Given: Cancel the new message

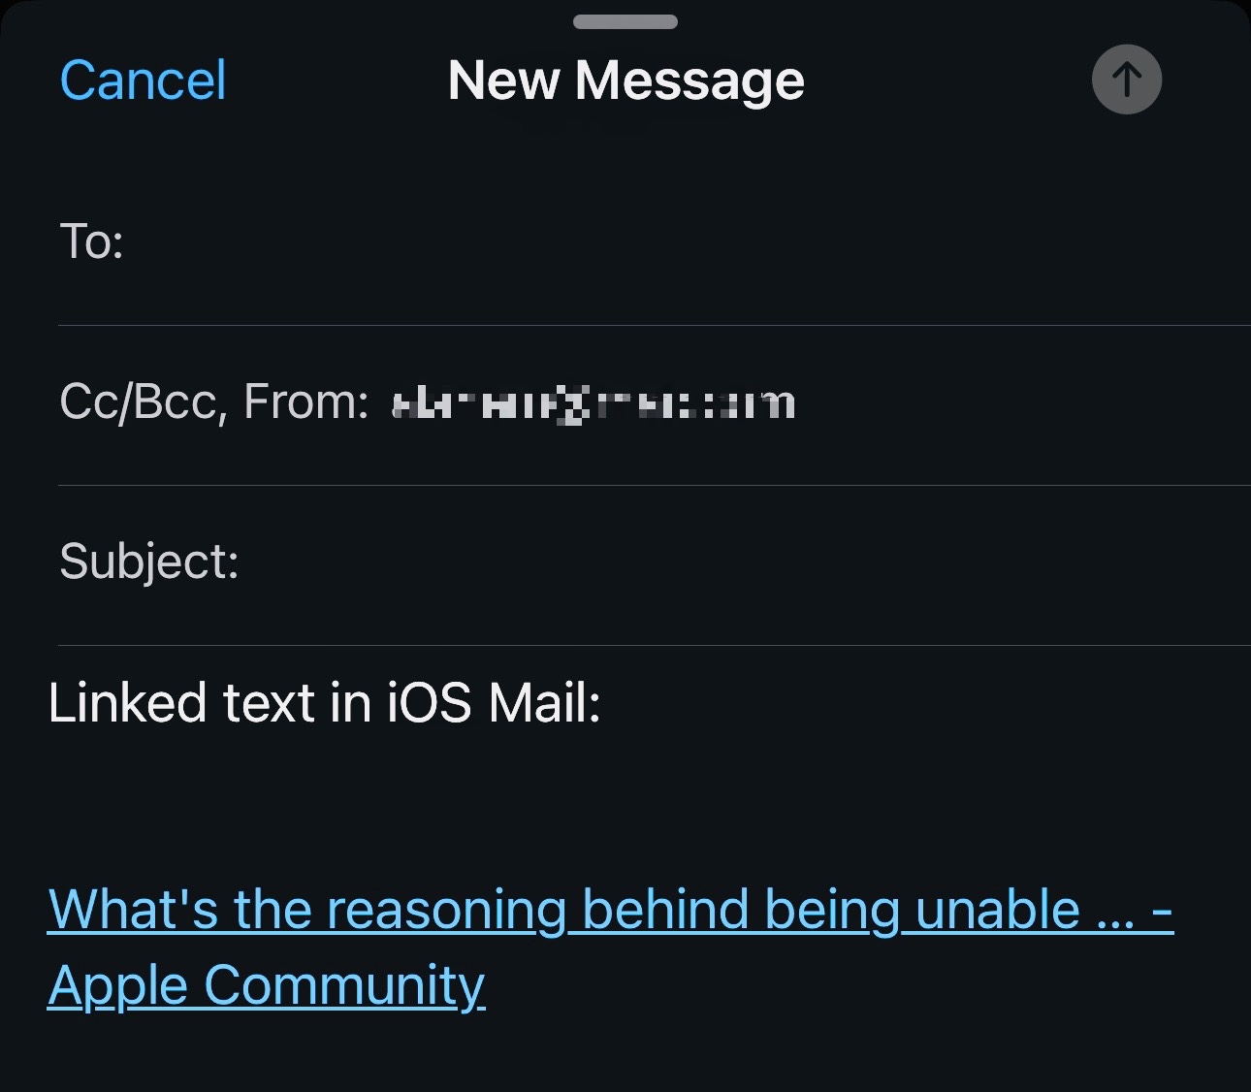Looking at the screenshot, I should point(143,80).
